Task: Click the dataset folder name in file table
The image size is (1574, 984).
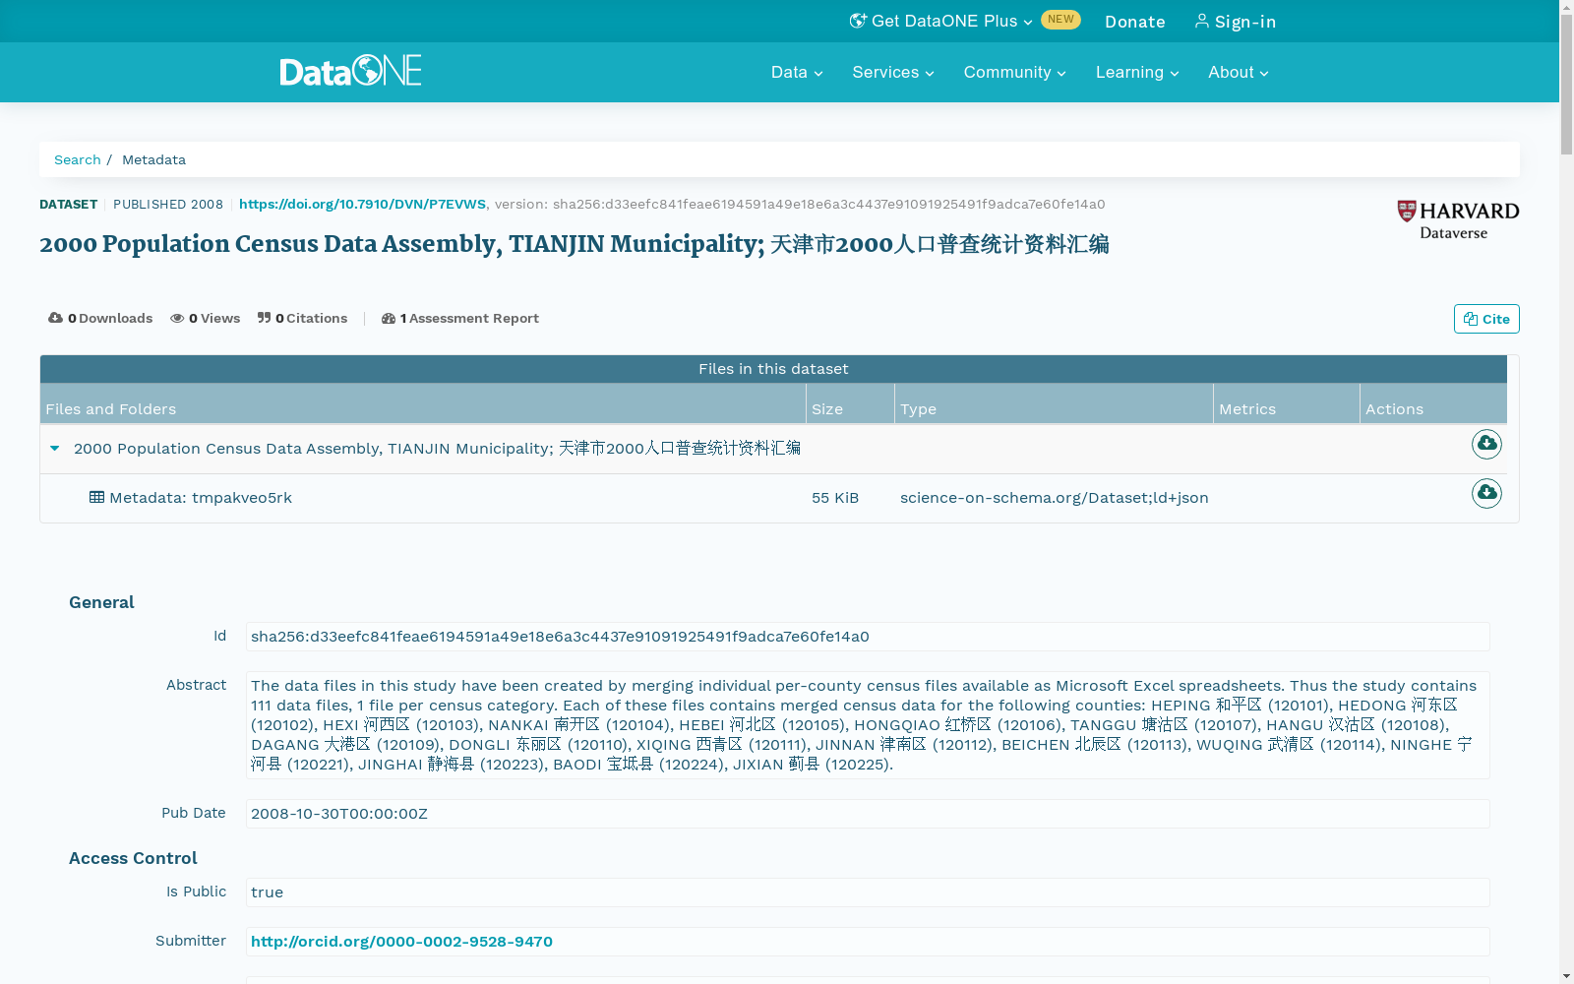Action: tap(437, 449)
